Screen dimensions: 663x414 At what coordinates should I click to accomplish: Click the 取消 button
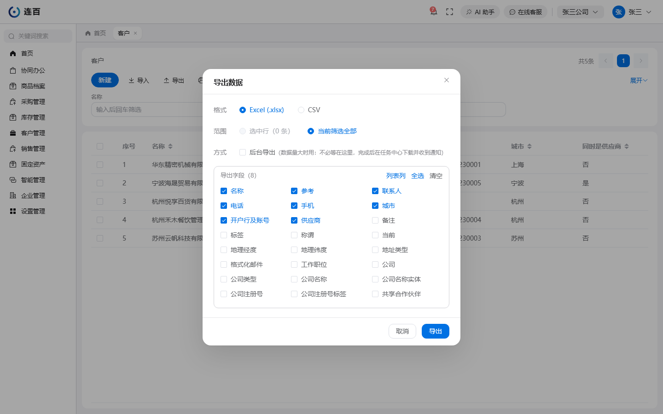point(402,331)
